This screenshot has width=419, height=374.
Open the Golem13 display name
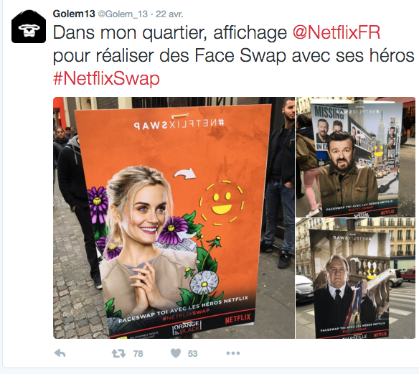point(74,14)
